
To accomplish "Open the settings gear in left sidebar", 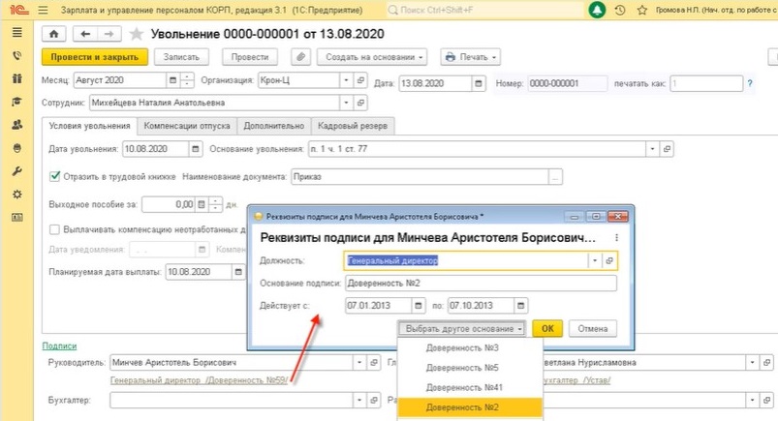I will point(16,195).
